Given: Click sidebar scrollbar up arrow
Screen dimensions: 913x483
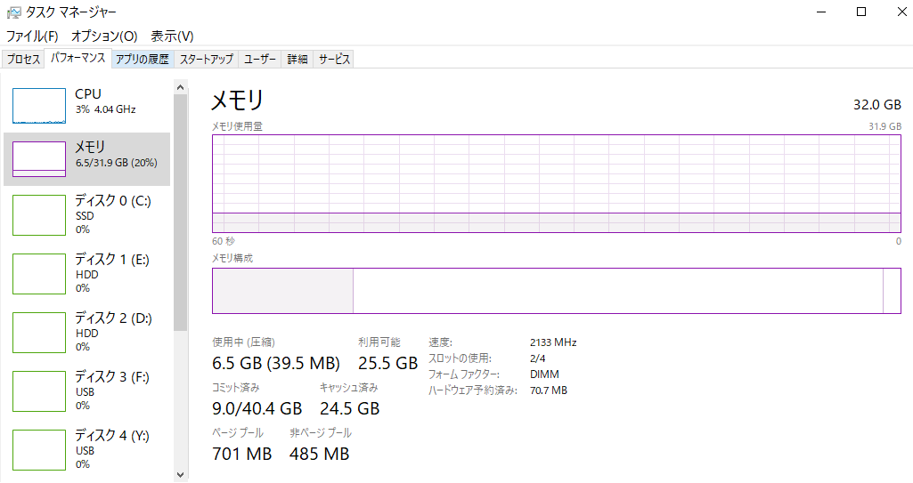Looking at the screenshot, I should (x=181, y=87).
